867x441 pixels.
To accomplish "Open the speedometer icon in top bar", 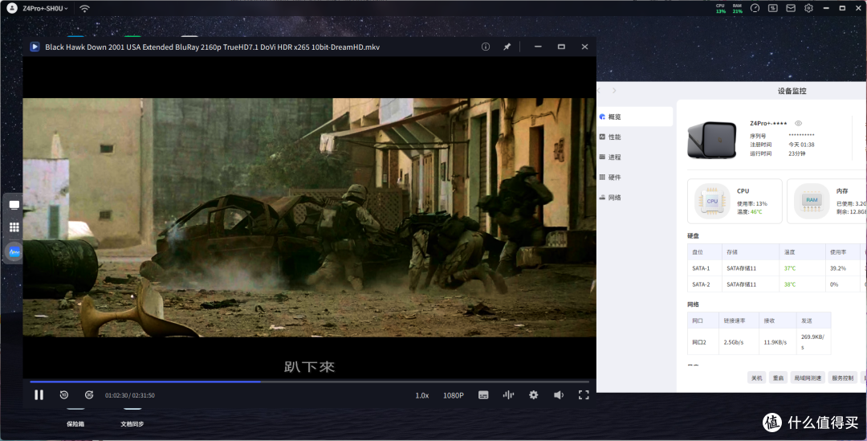I will point(755,8).
